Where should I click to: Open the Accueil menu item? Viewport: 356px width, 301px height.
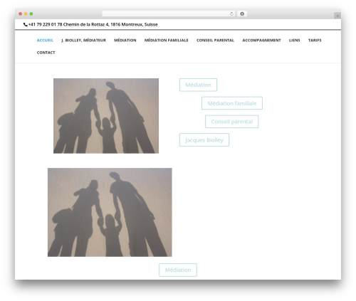pyautogui.click(x=45, y=41)
